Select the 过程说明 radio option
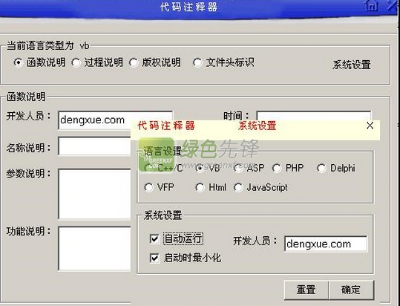The image size is (400, 306). point(76,62)
